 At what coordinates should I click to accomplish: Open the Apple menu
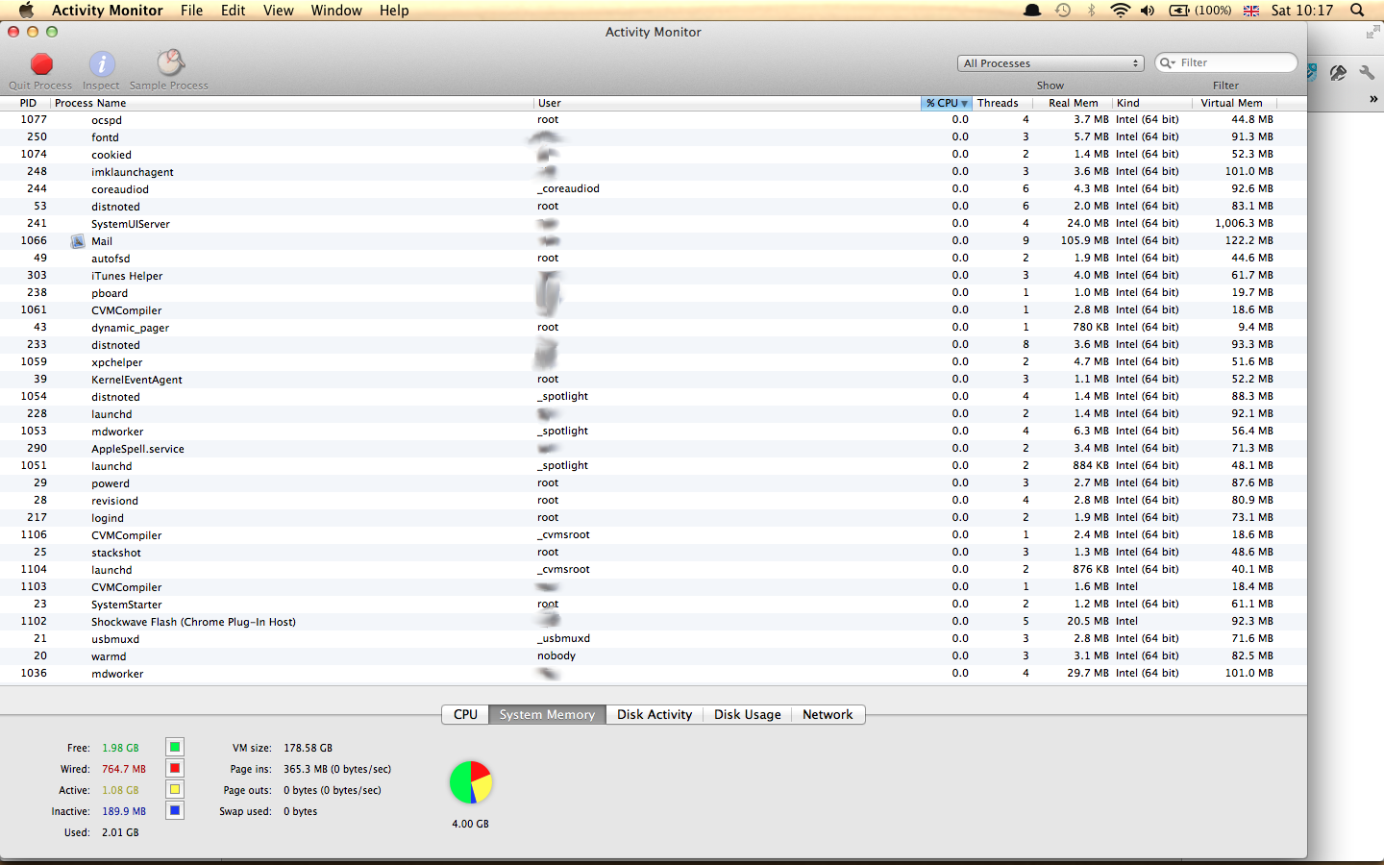[26, 10]
